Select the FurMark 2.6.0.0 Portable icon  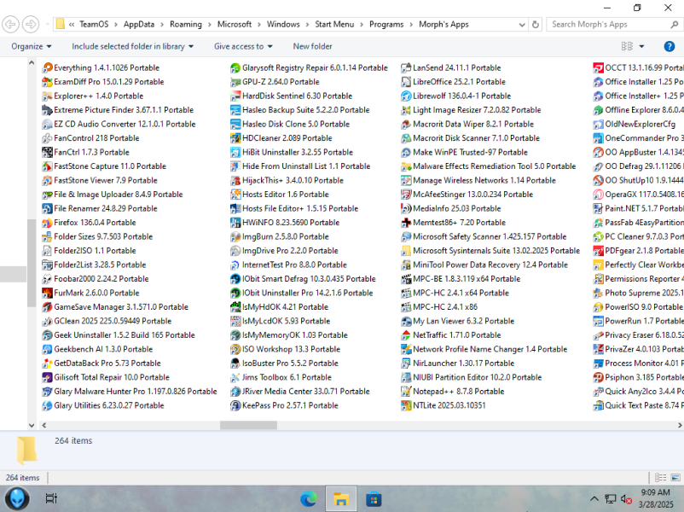pyautogui.click(x=47, y=293)
